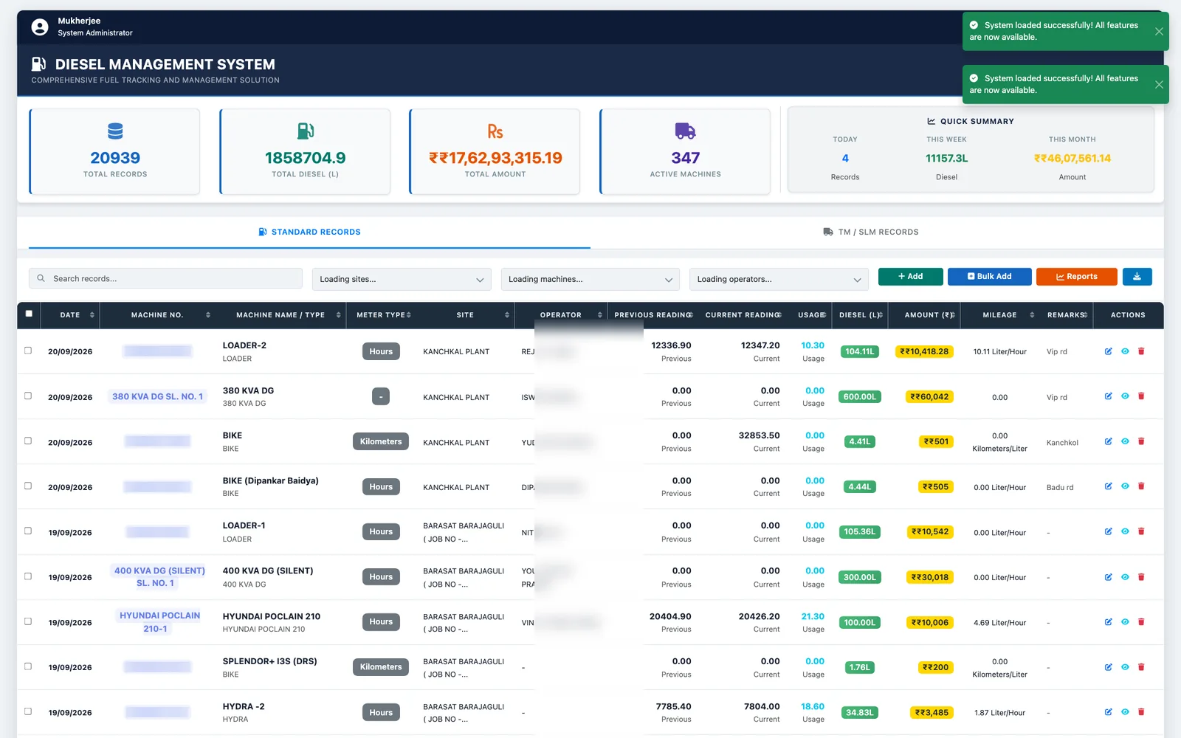Viewport: 1181px width, 738px height.
Task: Open the operators filter dropdown
Action: (x=779, y=279)
